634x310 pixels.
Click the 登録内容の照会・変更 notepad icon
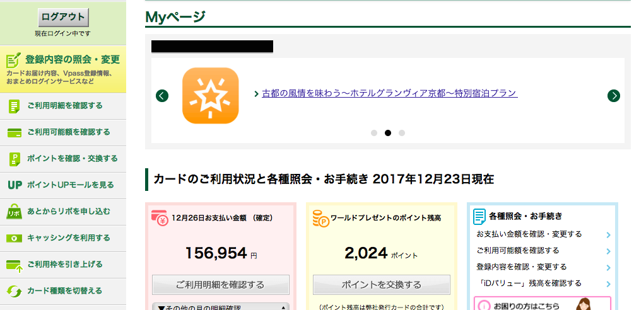pyautogui.click(x=14, y=60)
